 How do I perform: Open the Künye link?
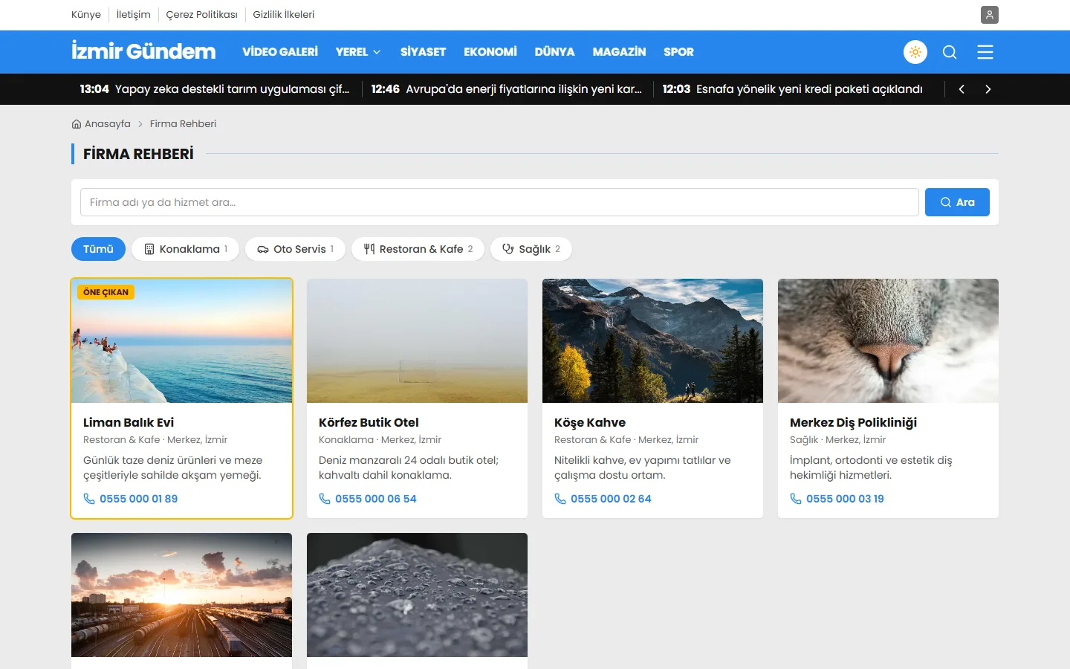coord(86,15)
